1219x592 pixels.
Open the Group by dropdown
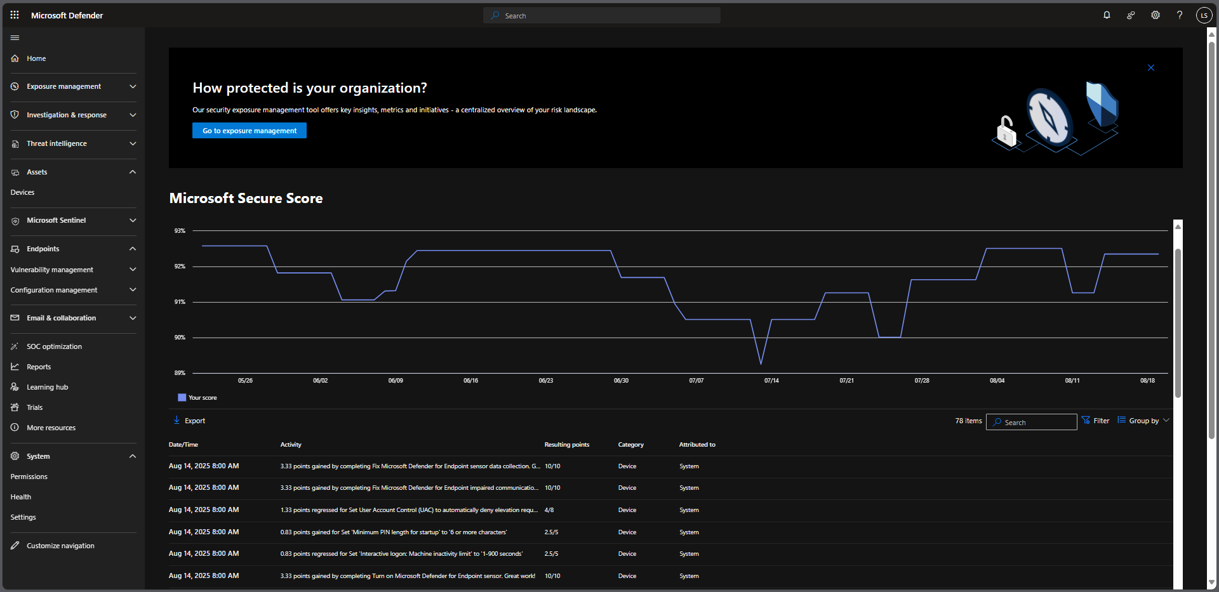(x=1143, y=421)
